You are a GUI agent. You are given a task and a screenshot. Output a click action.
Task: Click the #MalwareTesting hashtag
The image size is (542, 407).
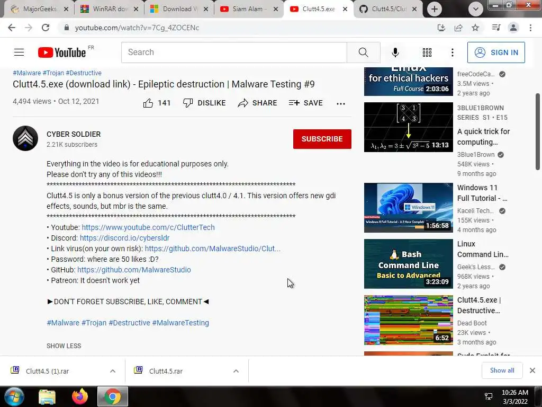coord(180,323)
